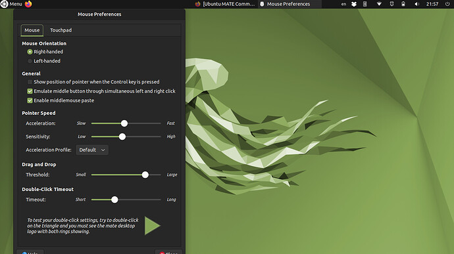Open the Menu applications launcher

pyautogui.click(x=12, y=4)
